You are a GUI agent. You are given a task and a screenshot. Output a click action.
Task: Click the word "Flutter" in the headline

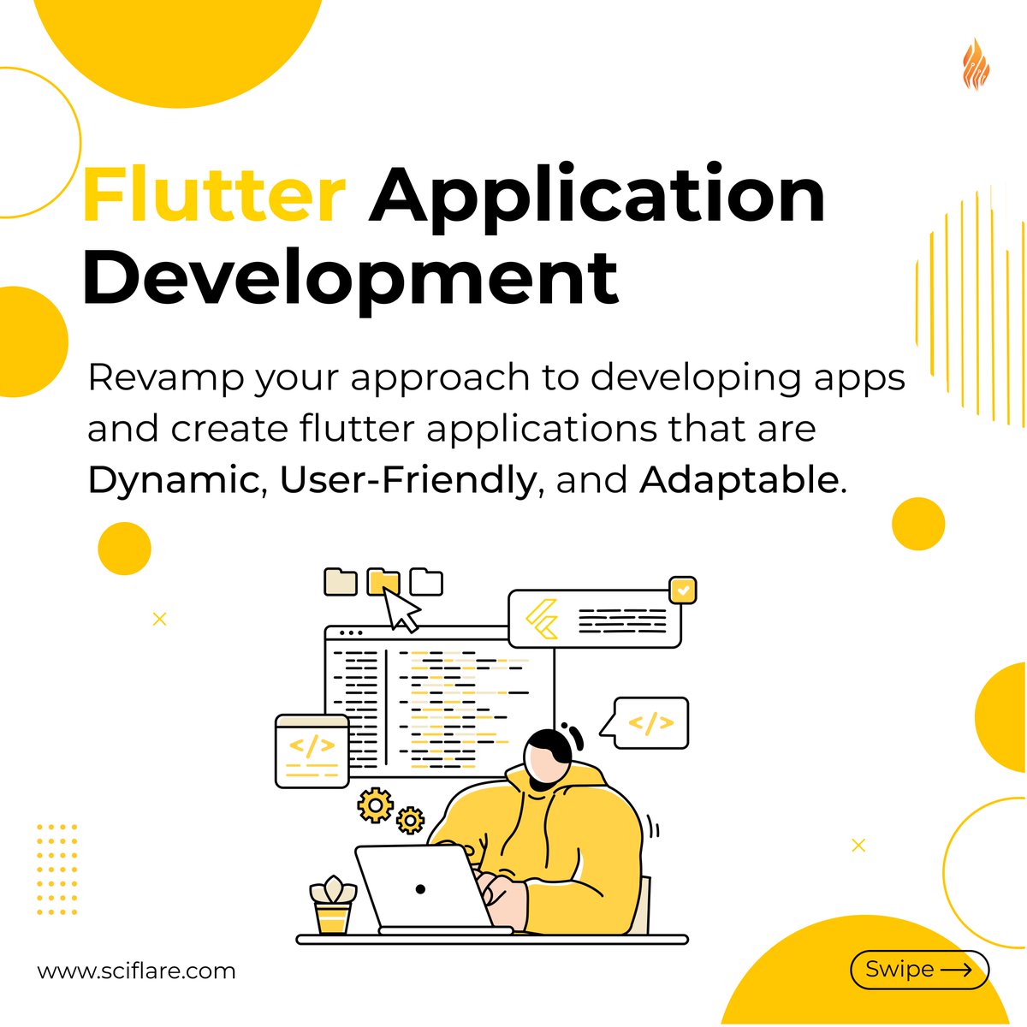(214, 194)
